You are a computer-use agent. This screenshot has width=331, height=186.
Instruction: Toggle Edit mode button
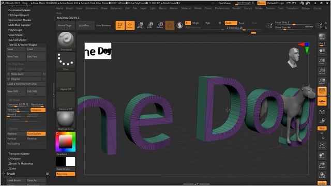(x=120, y=25)
